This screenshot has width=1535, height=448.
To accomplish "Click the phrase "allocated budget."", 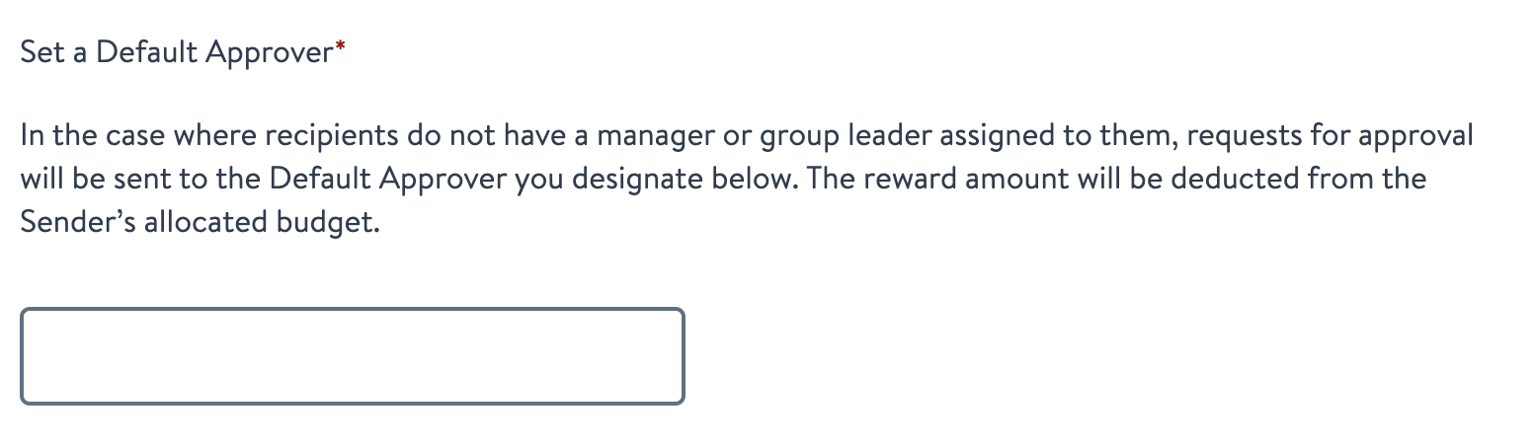I will tap(262, 223).
